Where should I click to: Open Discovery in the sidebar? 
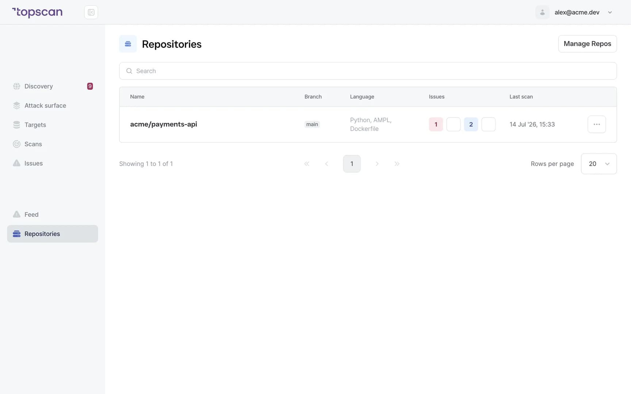(53, 86)
